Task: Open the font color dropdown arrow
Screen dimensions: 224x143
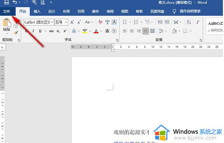Action: [101, 31]
